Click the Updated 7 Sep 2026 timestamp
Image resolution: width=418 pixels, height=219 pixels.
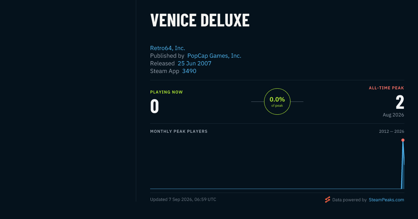click(x=183, y=200)
